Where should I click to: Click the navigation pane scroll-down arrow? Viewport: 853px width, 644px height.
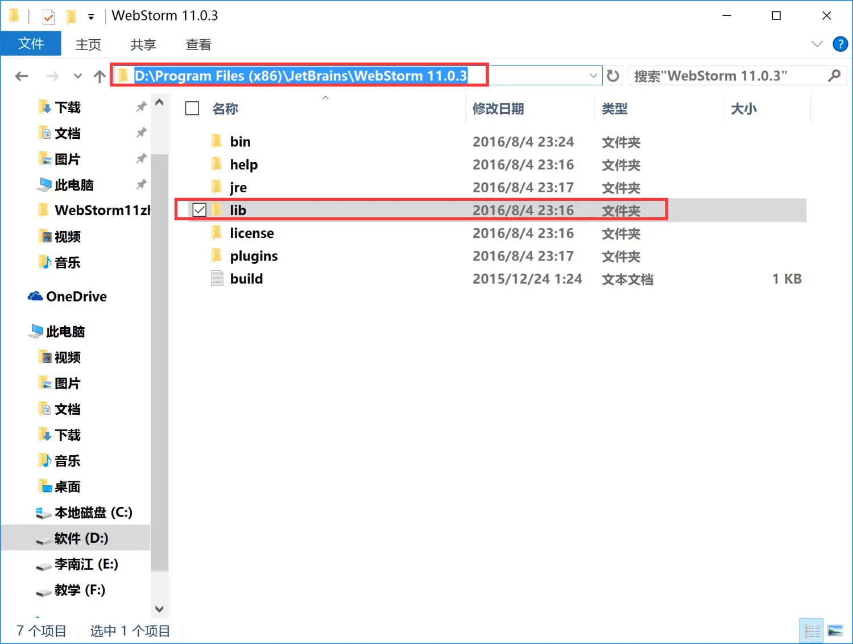[x=160, y=609]
